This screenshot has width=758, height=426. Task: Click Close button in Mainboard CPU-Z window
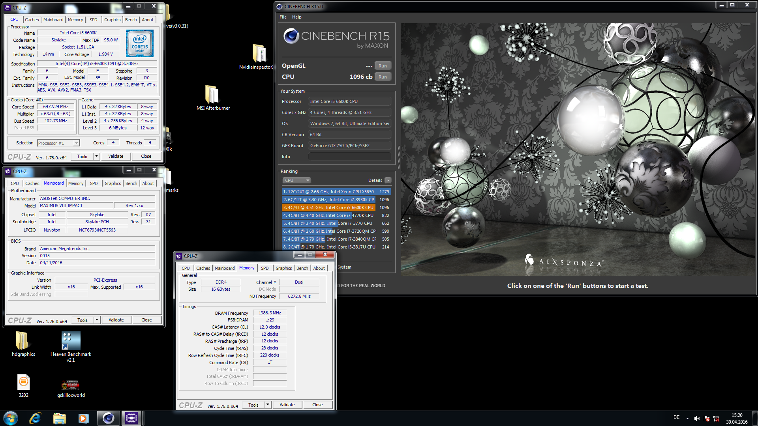click(x=146, y=320)
